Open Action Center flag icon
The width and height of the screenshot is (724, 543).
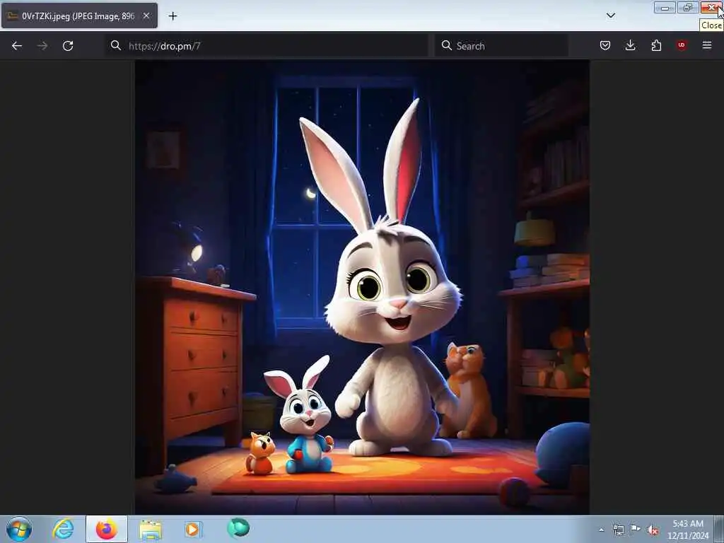pyautogui.click(x=636, y=530)
